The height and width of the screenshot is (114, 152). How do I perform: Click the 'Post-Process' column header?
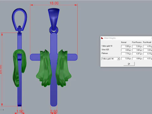click(137, 42)
